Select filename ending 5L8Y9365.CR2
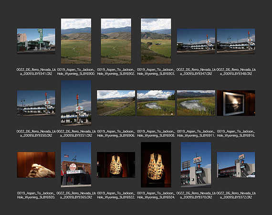Screen dimensions: 272x215 [76, 195]
